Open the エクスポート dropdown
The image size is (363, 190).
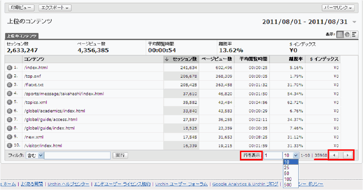click(x=55, y=8)
